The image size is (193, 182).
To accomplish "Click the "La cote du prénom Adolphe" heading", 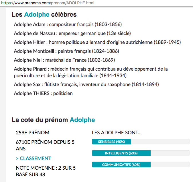I will pyautogui.click(x=53, y=120).
